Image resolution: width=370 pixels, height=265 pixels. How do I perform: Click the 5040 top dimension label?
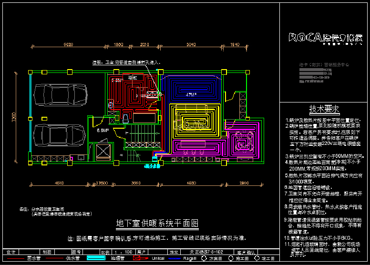pos(191,45)
